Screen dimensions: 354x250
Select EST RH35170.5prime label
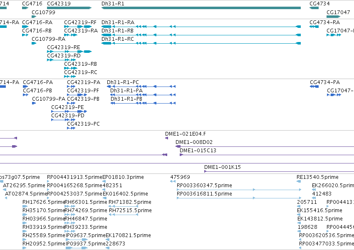click(x=44, y=211)
